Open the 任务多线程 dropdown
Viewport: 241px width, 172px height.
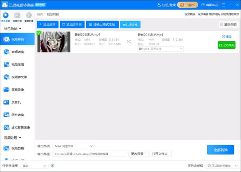tap(35, 166)
